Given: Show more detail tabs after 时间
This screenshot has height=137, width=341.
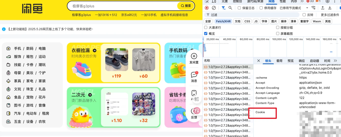Looking at the screenshot, I should point(335,61).
